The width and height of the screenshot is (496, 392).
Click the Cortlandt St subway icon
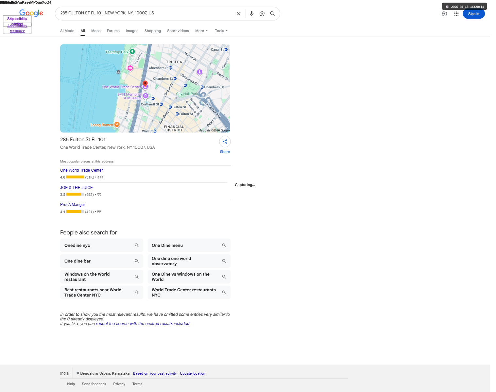coord(161,104)
